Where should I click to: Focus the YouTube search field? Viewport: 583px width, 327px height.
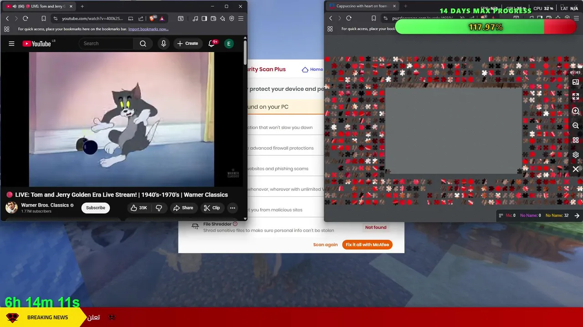pos(107,44)
